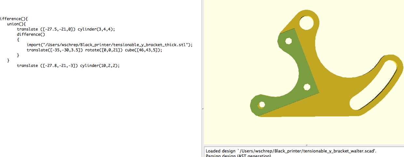Screen dimensions: 404x157
Task: Click the import tensionable_y_bracket_thick.stl line
Action: (x=110, y=45)
